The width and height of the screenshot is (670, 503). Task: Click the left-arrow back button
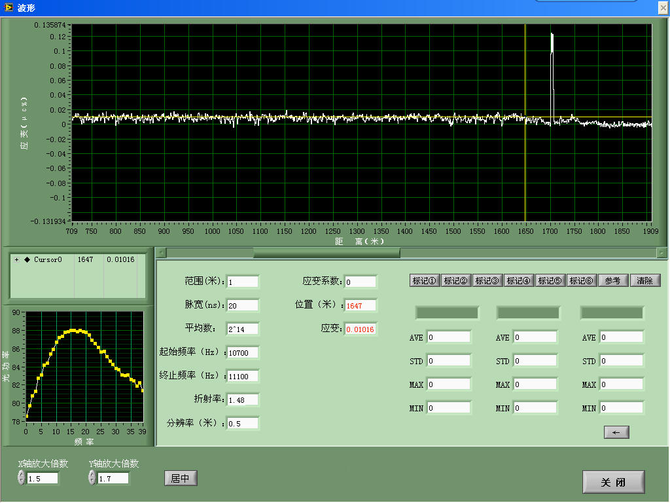click(x=616, y=432)
